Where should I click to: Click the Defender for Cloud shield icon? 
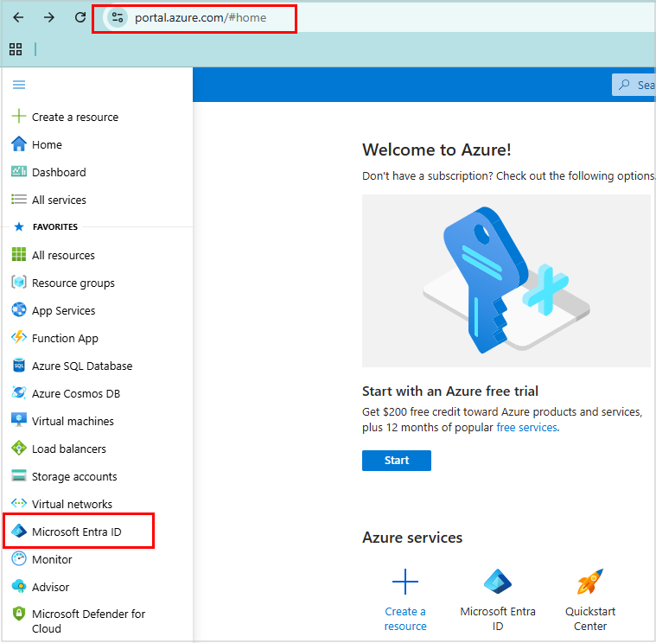pyautogui.click(x=19, y=614)
